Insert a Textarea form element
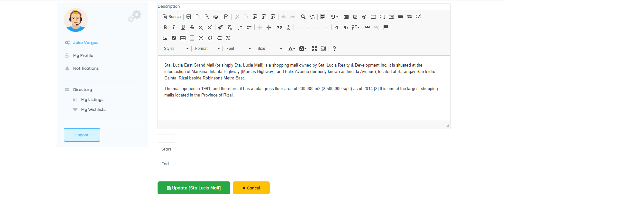Image resolution: width=627 pixels, height=220 pixels. tap(382, 17)
